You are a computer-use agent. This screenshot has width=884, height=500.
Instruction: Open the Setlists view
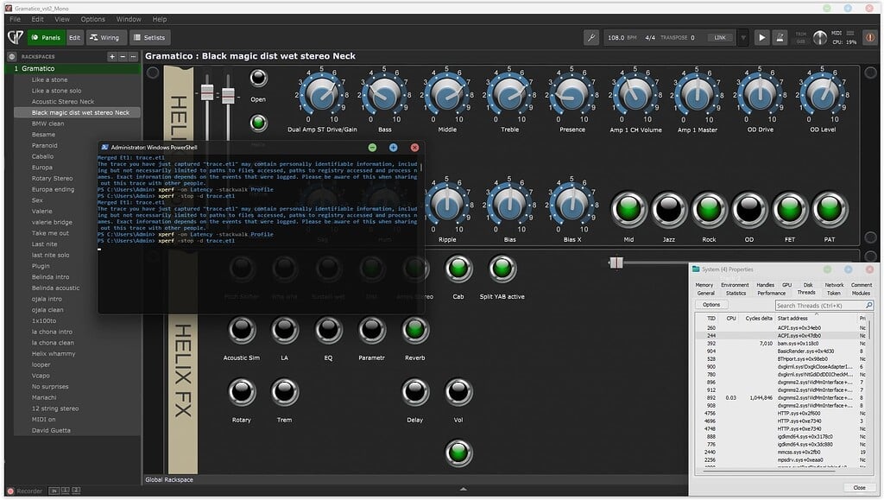click(x=150, y=38)
